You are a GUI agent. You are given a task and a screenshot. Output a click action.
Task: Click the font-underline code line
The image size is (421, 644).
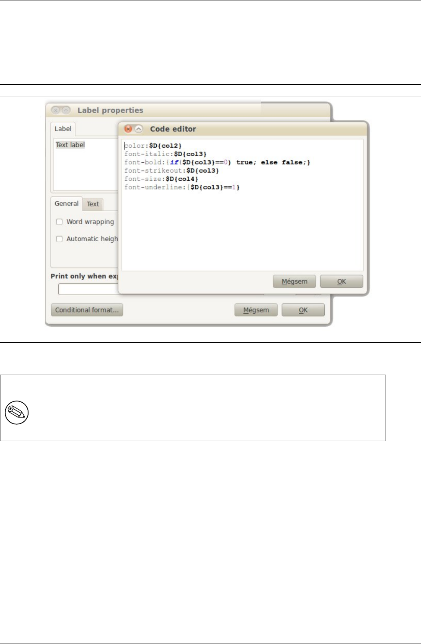[182, 187]
